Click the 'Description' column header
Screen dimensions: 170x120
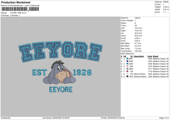coord(139,56)
